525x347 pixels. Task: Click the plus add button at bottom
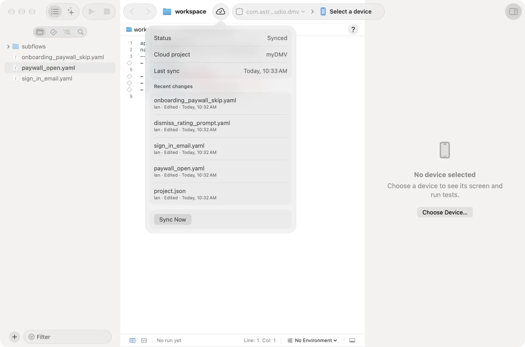14,337
